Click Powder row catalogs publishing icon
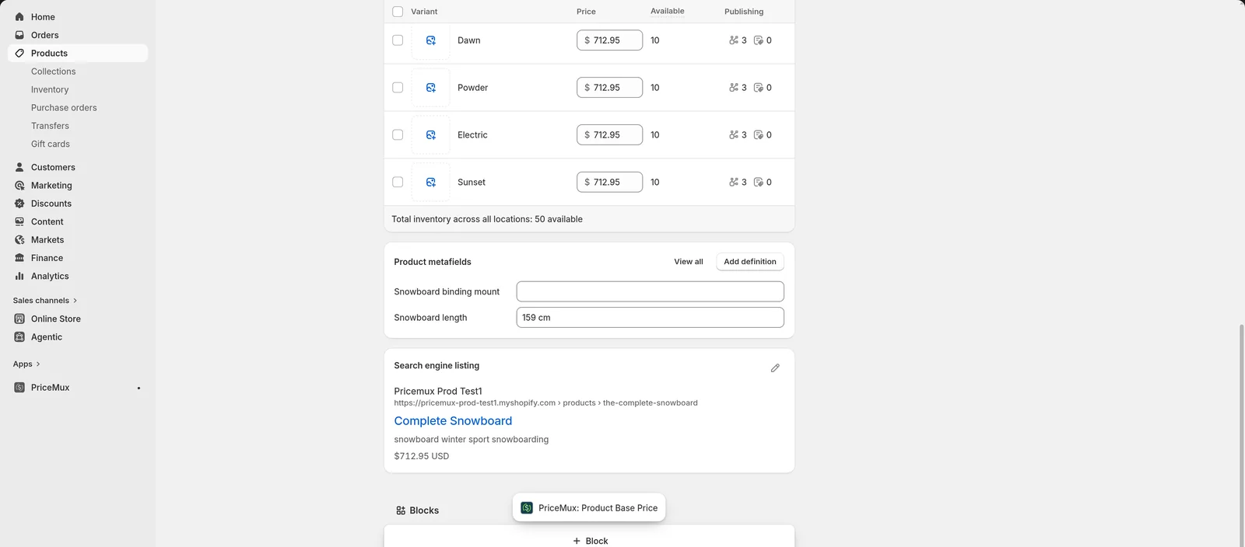Image resolution: width=1245 pixels, height=547 pixels. click(759, 88)
